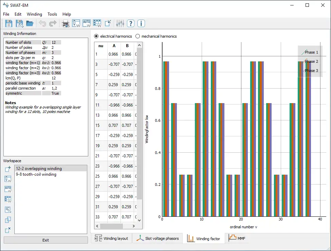Click the import arrow icon in toolbar
331x251 pixels.
tap(108, 23)
